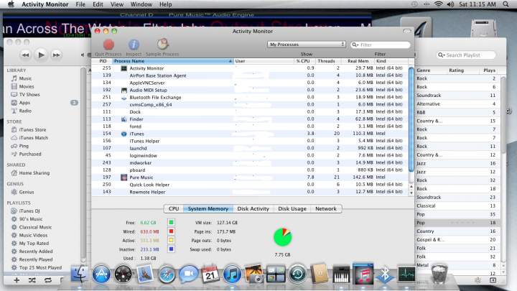Open iPhoto from the dock
517x291 pixels.
[254, 274]
